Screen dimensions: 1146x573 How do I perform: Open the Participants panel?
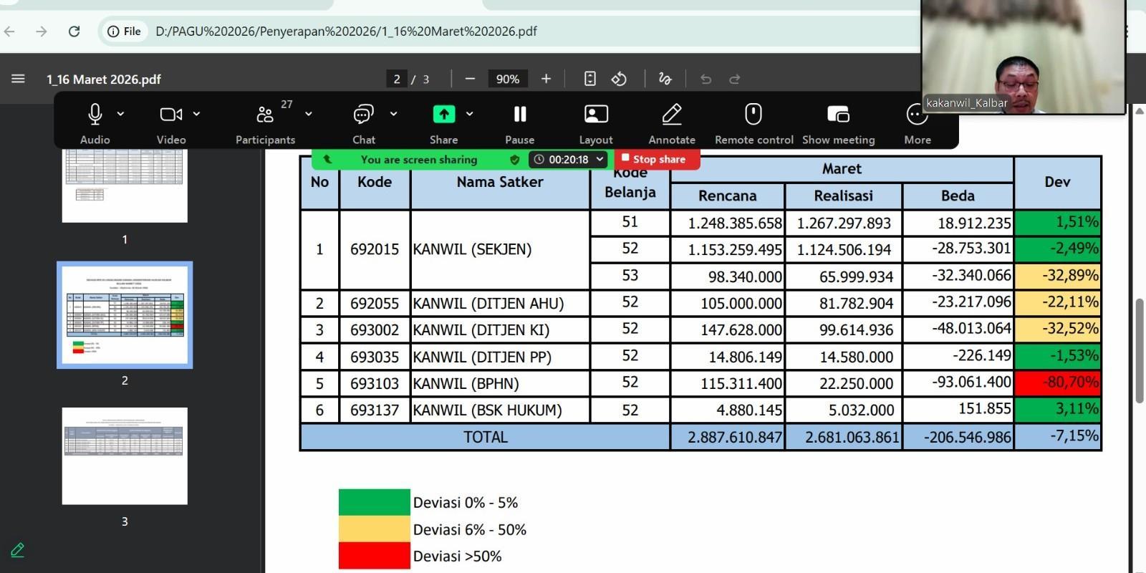coord(265,115)
